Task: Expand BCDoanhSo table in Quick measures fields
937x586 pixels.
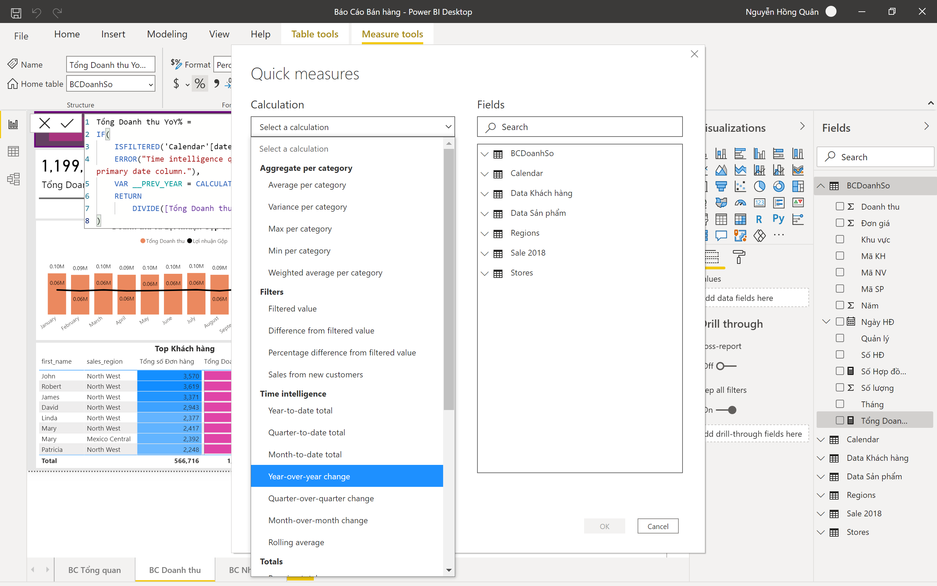Action: coord(485,154)
